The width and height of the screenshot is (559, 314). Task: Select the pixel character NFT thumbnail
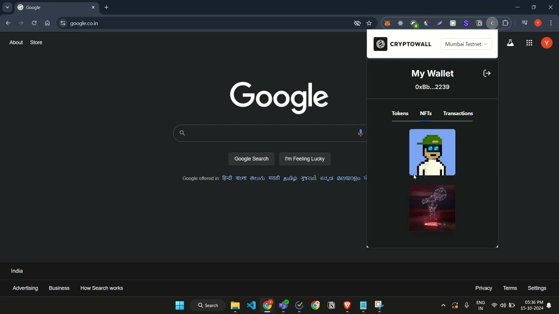coord(432,152)
